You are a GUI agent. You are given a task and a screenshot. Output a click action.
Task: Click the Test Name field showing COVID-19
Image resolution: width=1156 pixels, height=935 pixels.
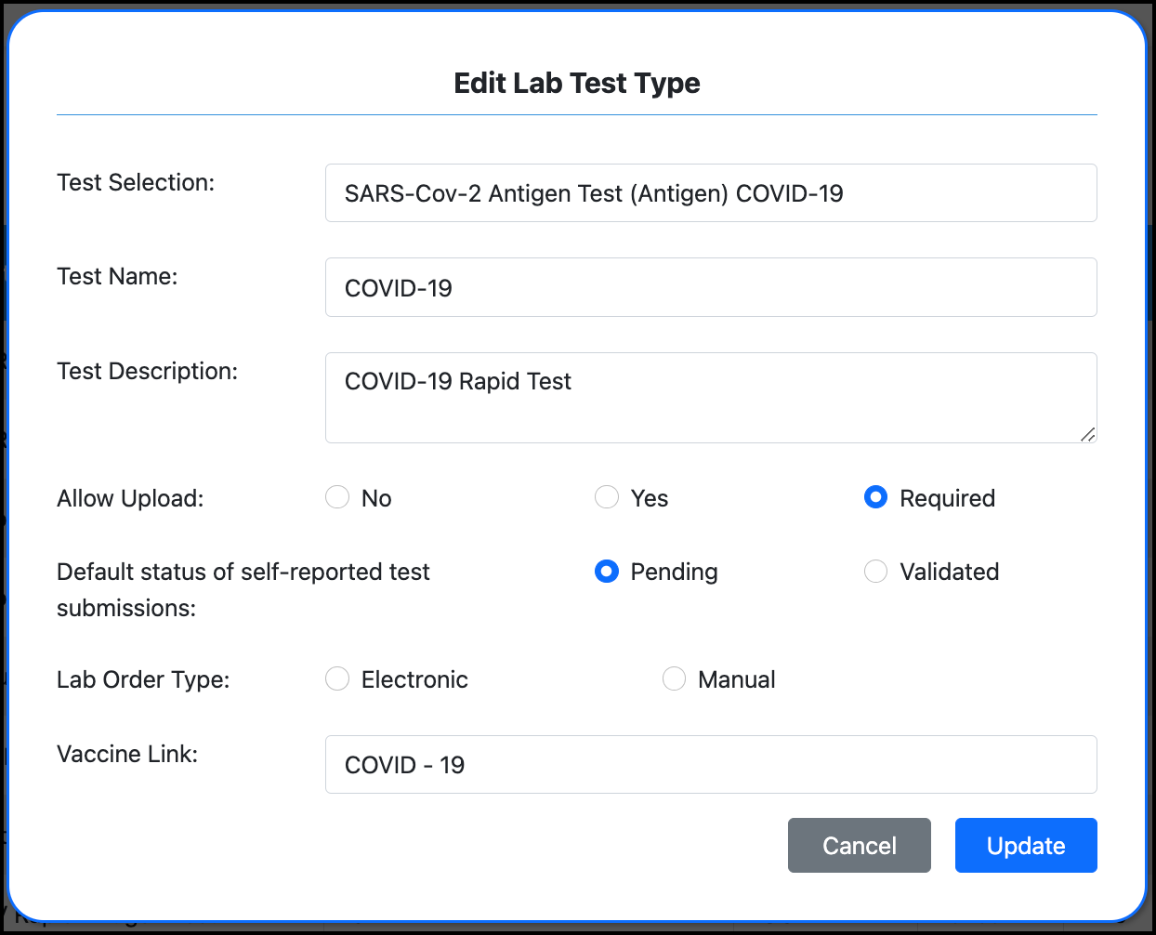tap(711, 287)
